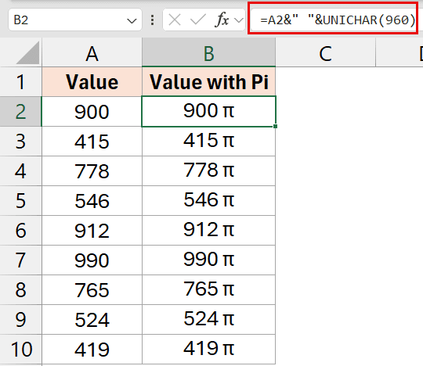Open the Name Box dropdown arrow
Viewport: 423px width, 366px height.
pyautogui.click(x=132, y=20)
